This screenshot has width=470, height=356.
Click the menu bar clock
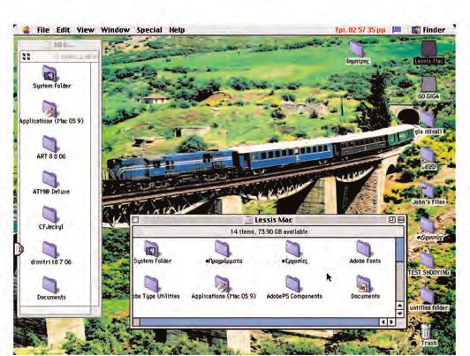click(360, 30)
